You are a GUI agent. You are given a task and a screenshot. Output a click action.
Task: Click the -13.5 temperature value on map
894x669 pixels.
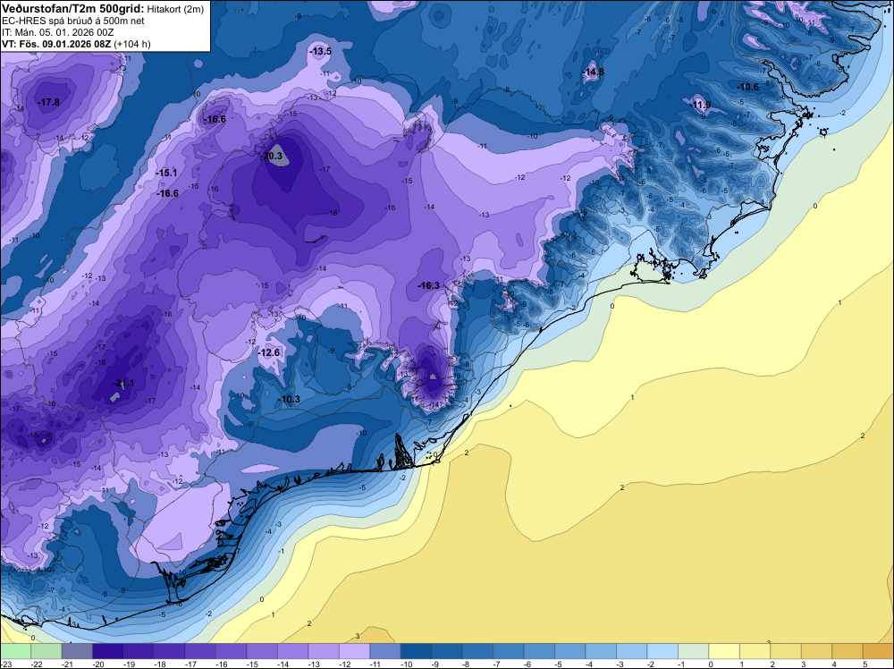[320, 51]
